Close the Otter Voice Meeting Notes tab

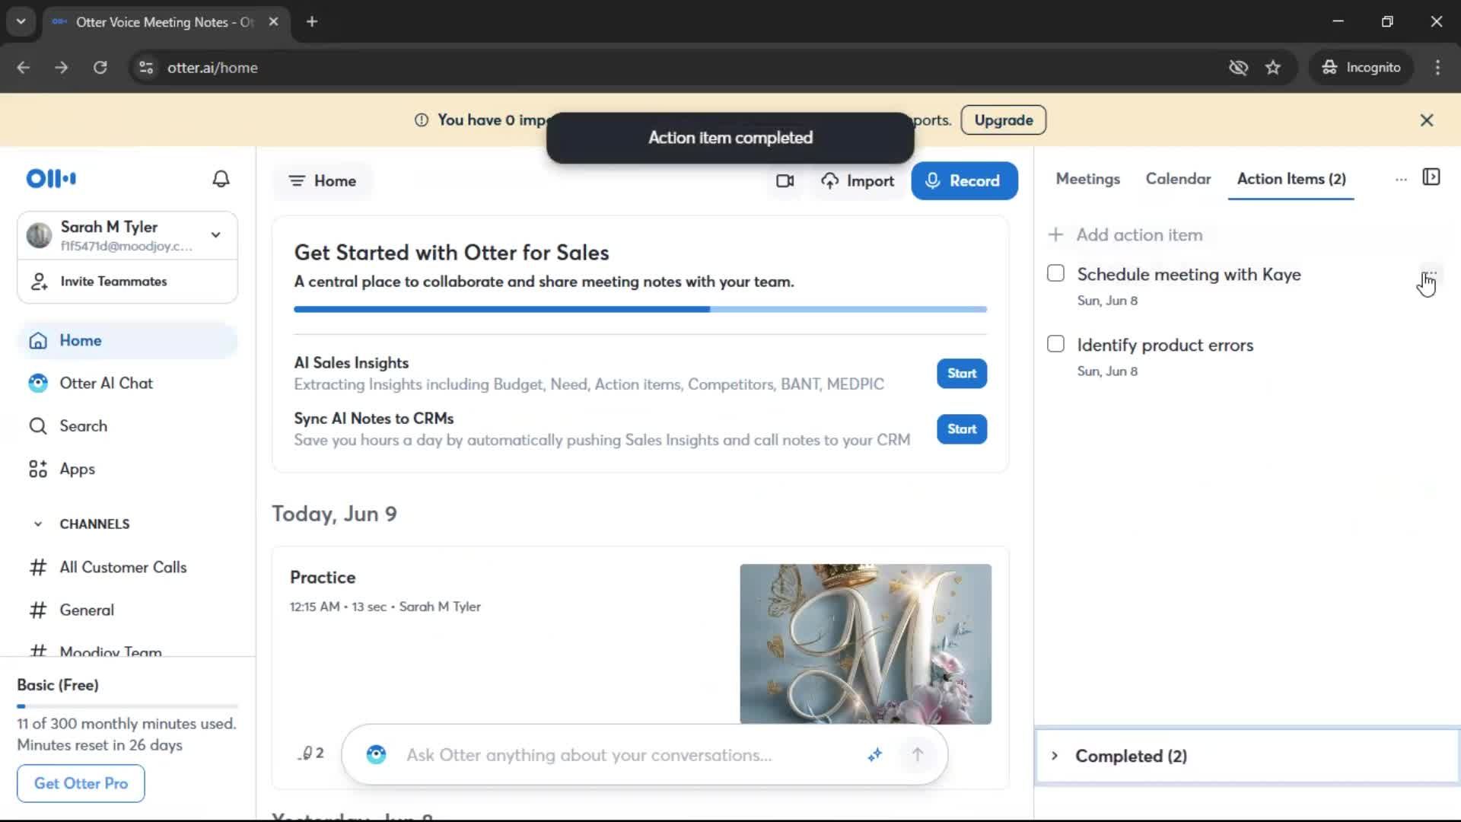[273, 22]
